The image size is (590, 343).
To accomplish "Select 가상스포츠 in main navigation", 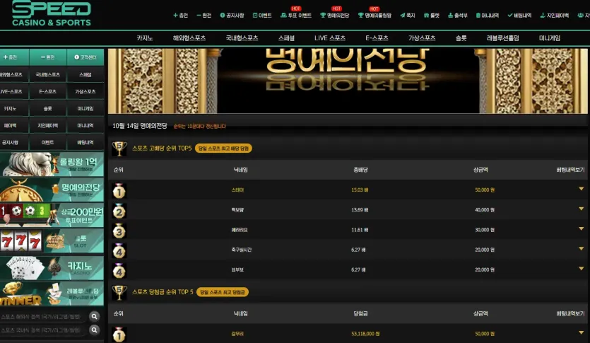I will [x=422, y=38].
